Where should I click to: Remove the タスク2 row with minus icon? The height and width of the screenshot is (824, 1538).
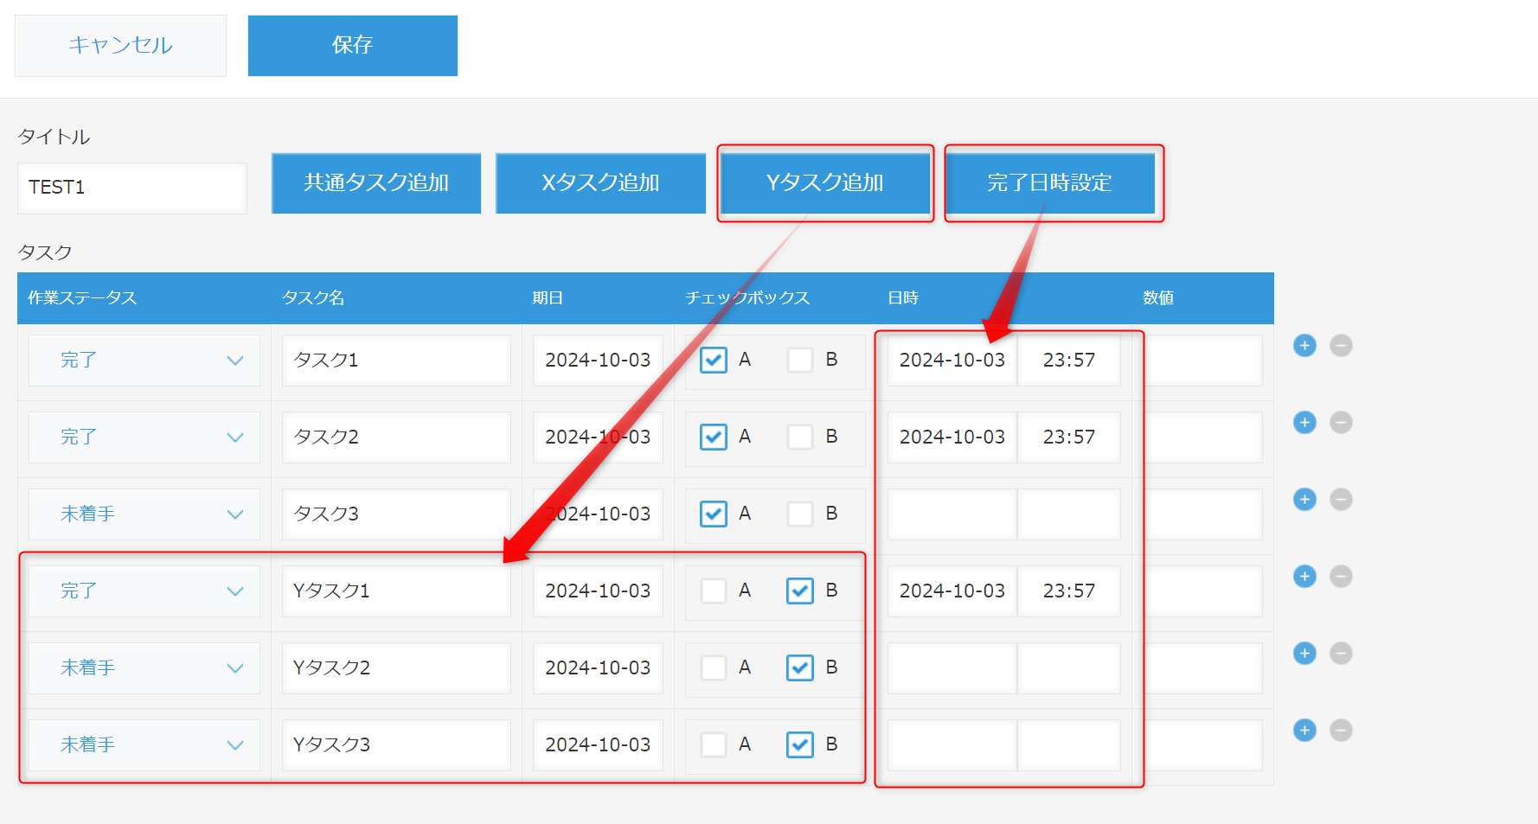pos(1341,423)
